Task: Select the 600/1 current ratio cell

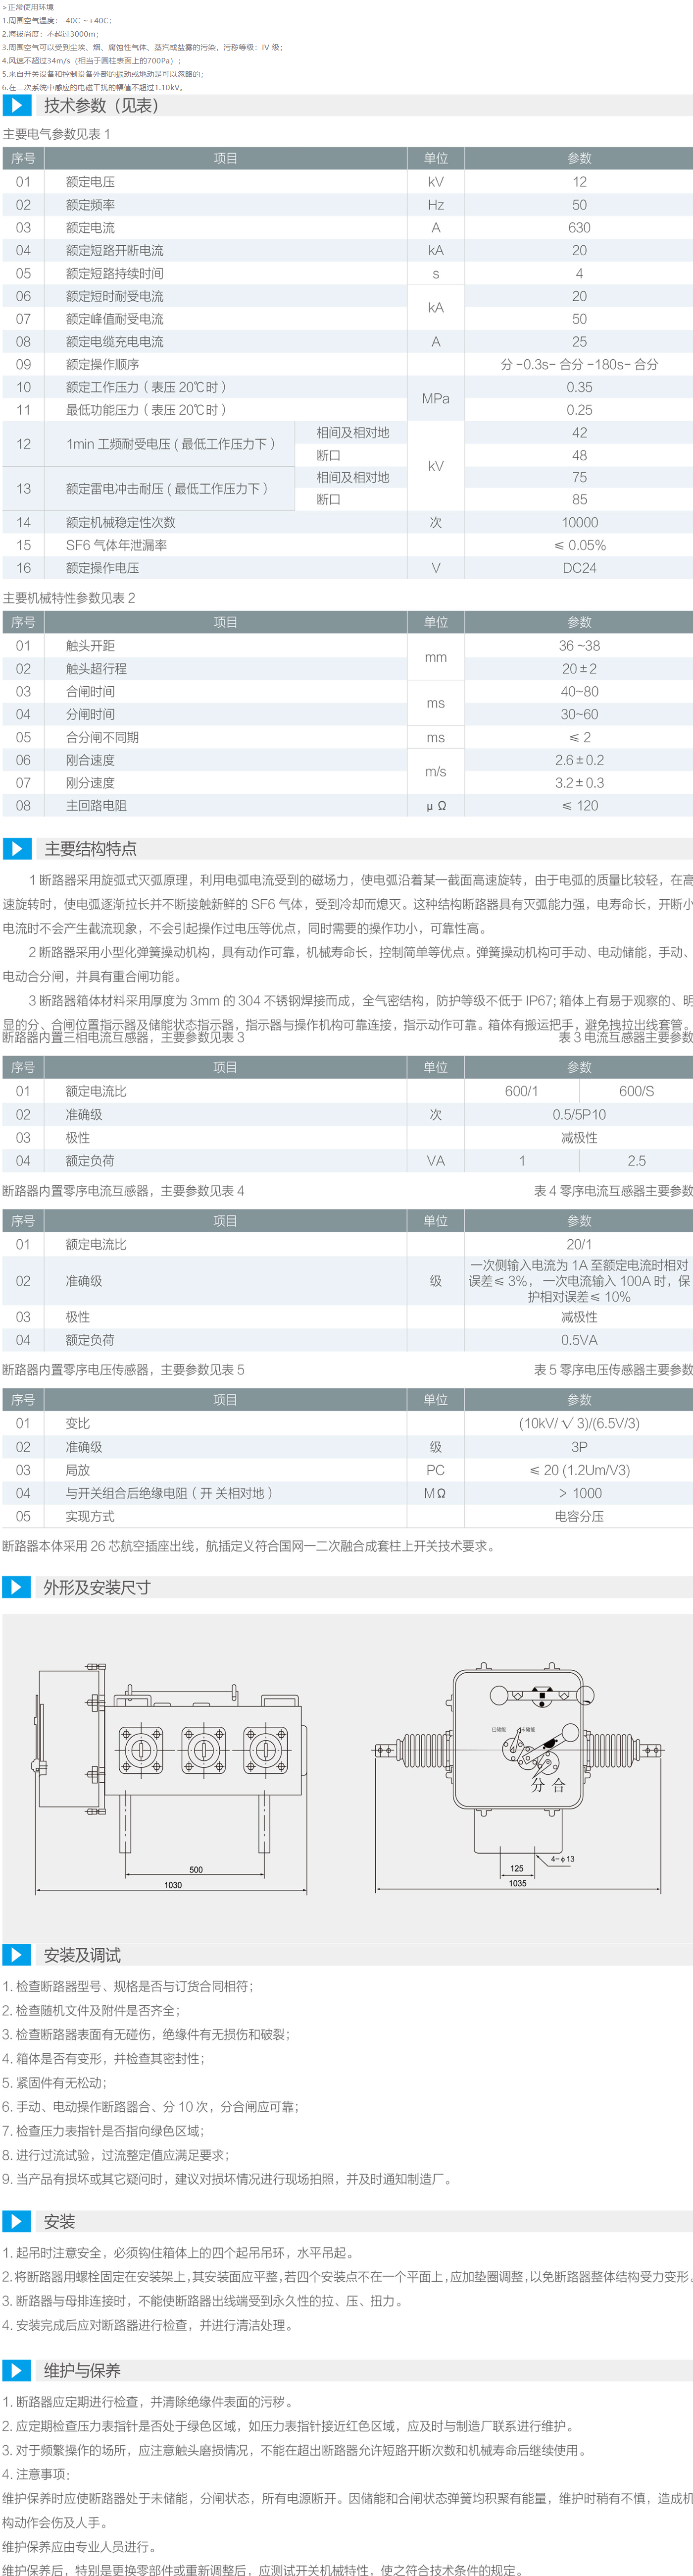Action: click(521, 1091)
